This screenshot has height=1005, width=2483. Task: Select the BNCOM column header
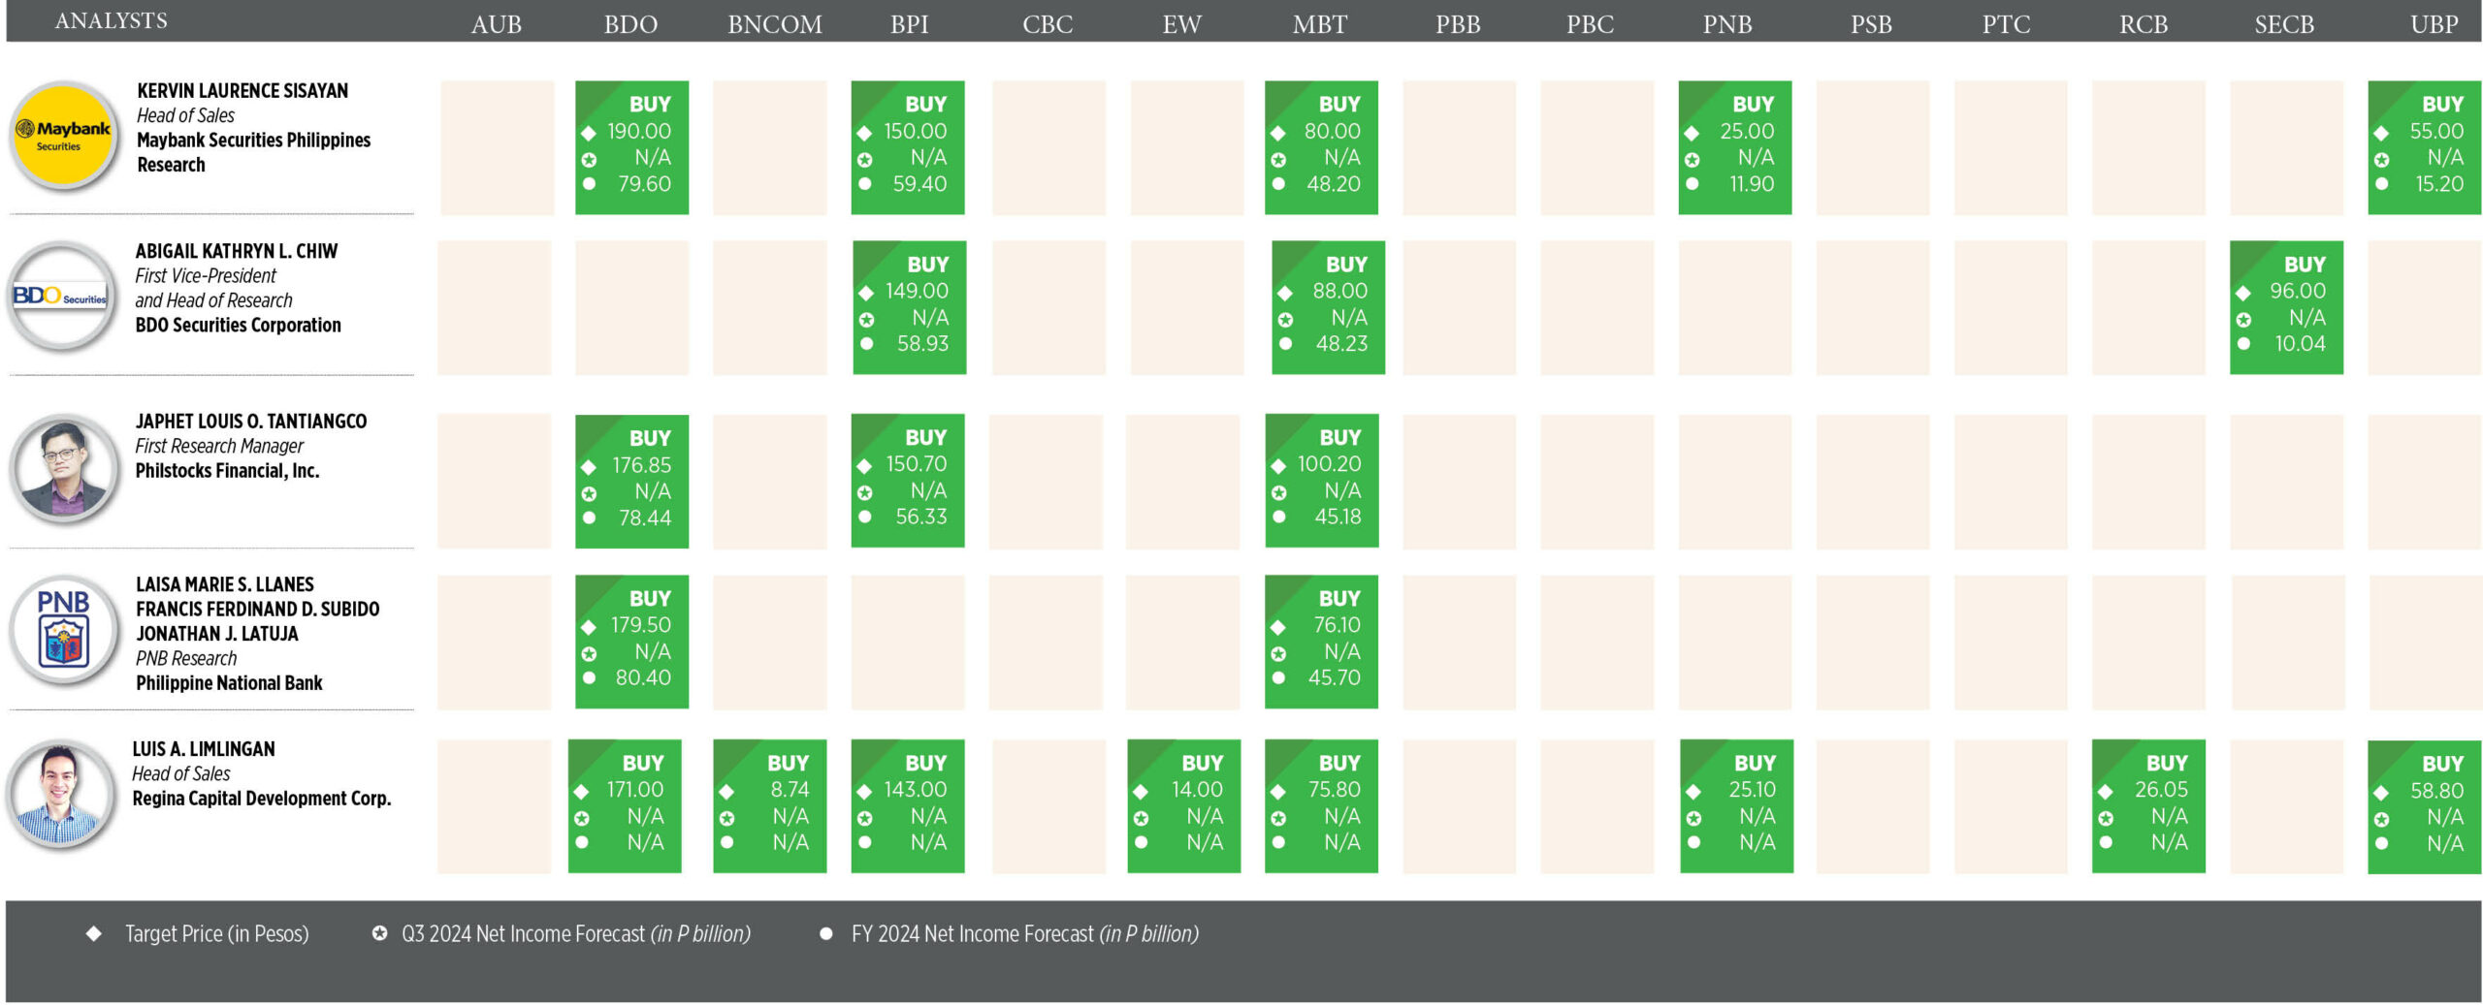tap(774, 24)
